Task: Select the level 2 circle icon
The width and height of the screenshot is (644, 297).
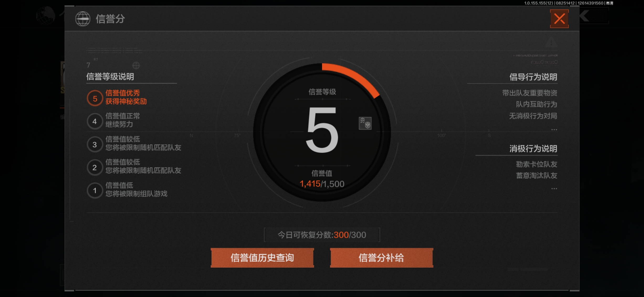Action: 95,167
